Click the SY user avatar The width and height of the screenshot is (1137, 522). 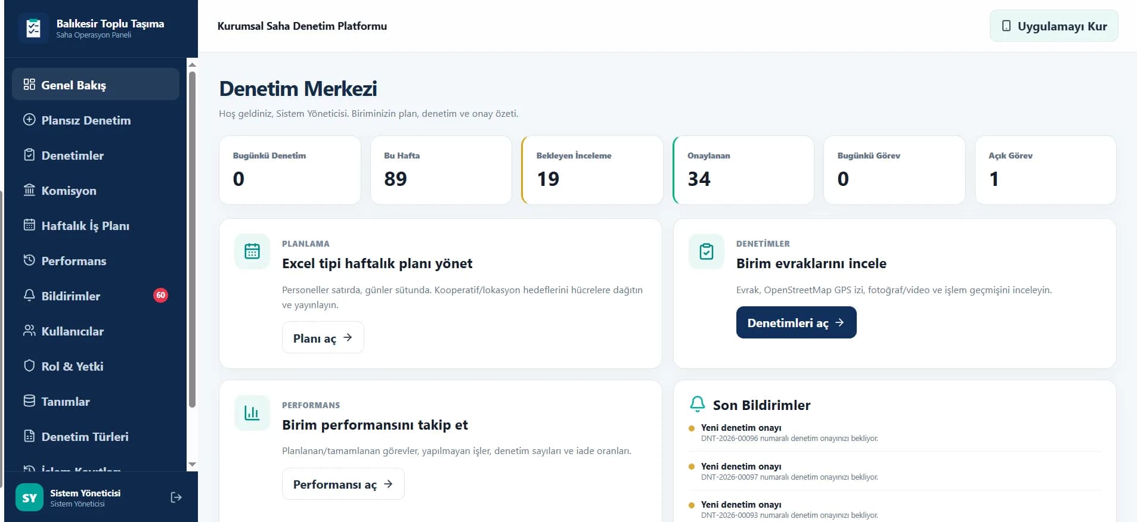[29, 498]
